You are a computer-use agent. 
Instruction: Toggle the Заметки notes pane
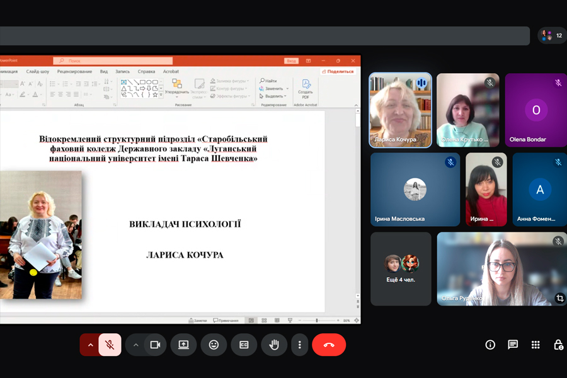pos(198,321)
